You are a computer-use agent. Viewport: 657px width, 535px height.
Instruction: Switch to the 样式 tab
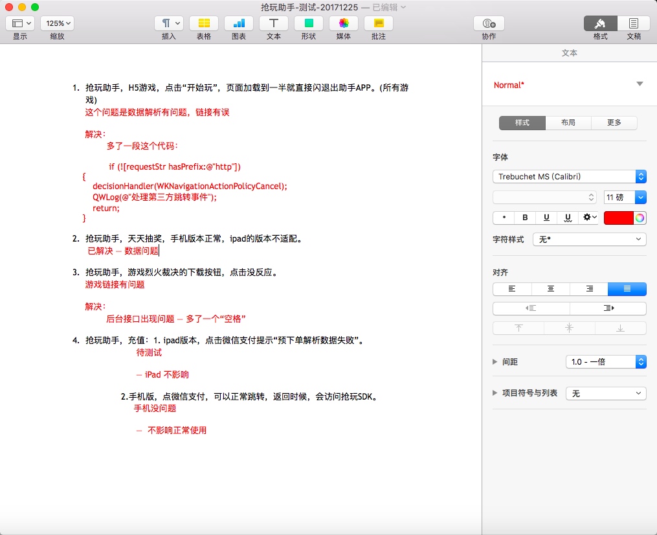(522, 122)
